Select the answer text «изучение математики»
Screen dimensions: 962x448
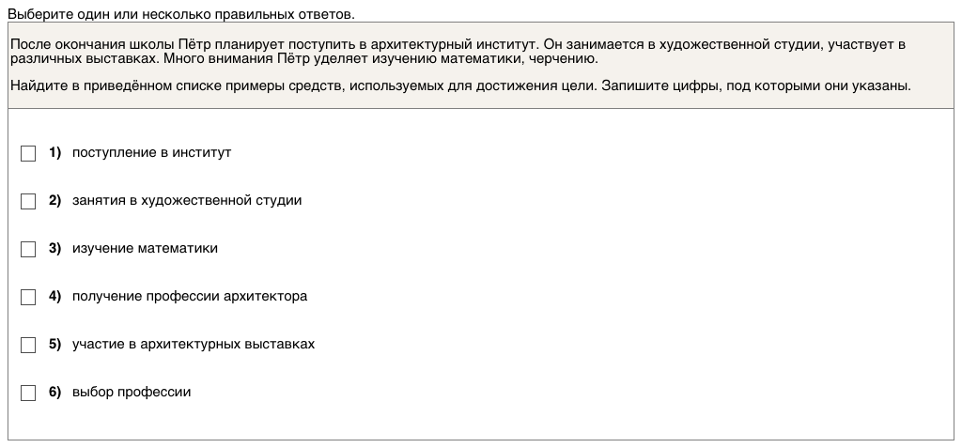coord(145,248)
